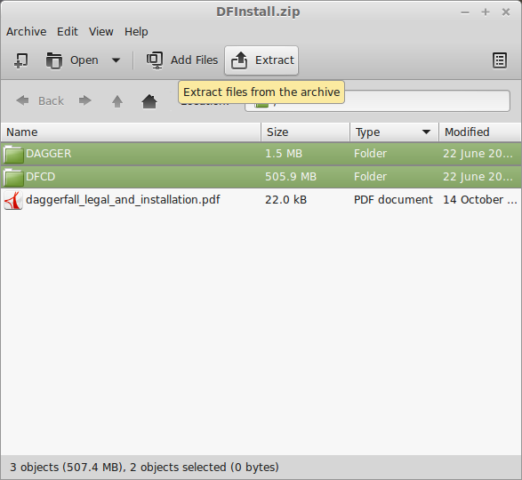Click the new archive icon in toolbar

(x=21, y=60)
